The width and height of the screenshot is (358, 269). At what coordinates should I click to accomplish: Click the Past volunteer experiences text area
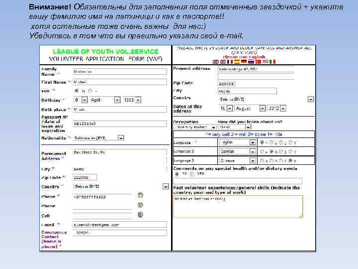tap(238, 207)
